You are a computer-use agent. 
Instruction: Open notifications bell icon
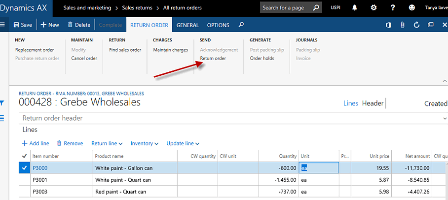(x=355, y=8)
